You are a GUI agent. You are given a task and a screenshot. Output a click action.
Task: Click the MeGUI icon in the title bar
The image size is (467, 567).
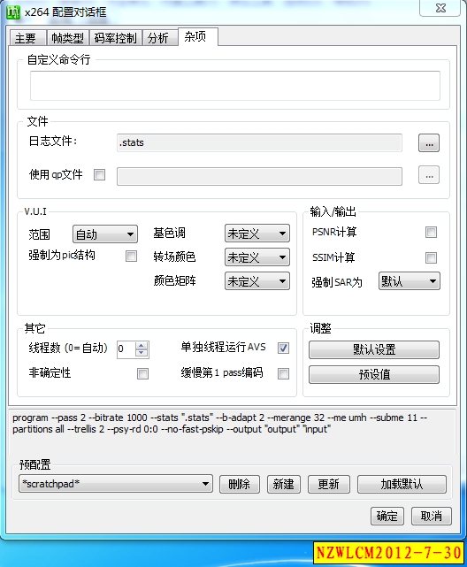click(x=13, y=12)
